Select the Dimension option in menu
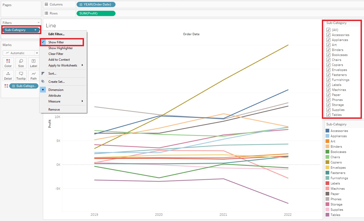Screen dimensions: 364x221 coord(63,90)
